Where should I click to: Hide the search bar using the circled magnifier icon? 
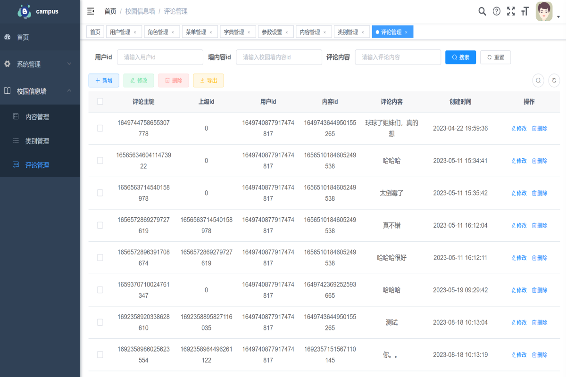(x=538, y=80)
